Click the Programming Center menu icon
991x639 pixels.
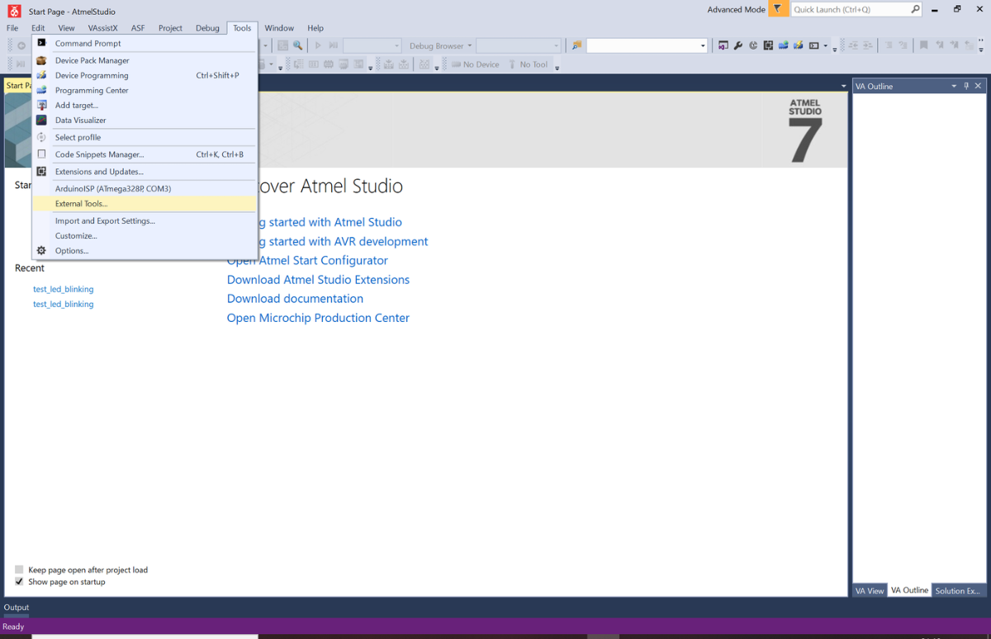41,90
